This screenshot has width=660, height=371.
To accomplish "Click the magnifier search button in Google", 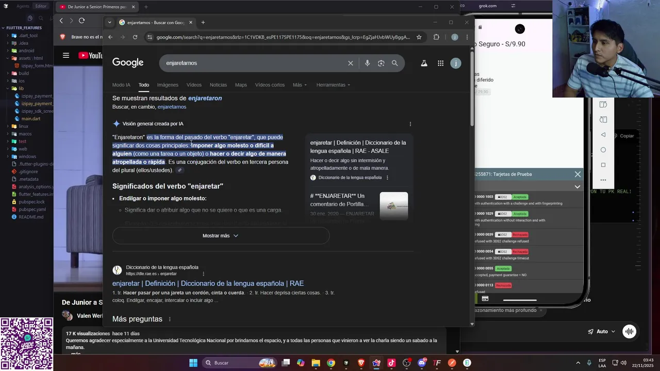I will point(394,63).
